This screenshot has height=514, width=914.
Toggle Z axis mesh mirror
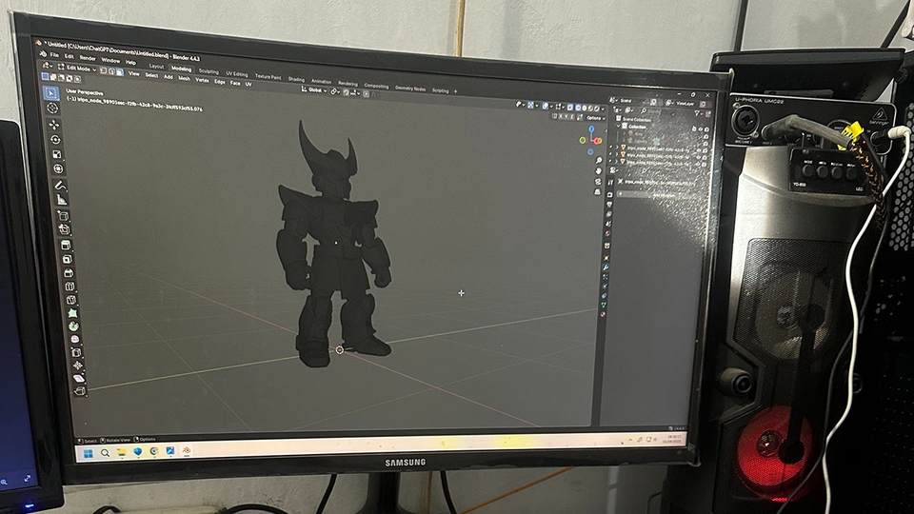pyautogui.click(x=572, y=117)
